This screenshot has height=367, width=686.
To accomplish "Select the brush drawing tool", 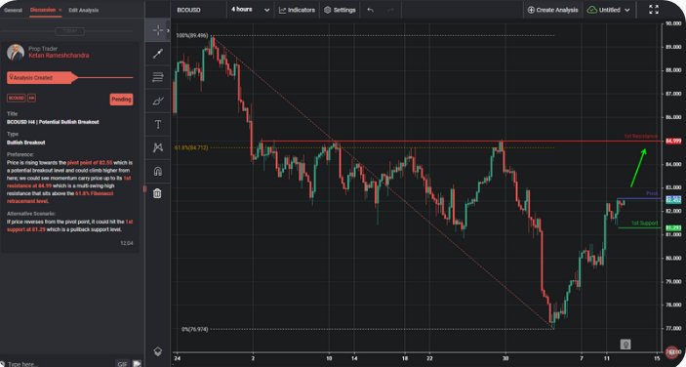I will [x=157, y=102].
